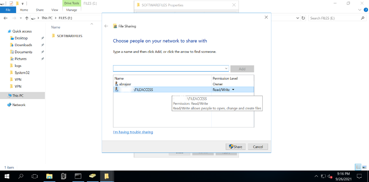Viewport: 369px width, 182px height.
Task: Open Explorer help question mark icon
Action: click(x=365, y=10)
